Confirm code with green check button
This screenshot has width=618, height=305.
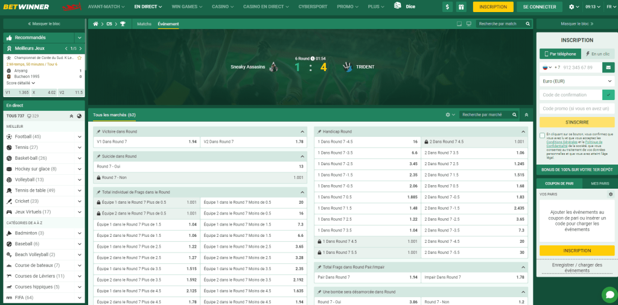(x=608, y=95)
